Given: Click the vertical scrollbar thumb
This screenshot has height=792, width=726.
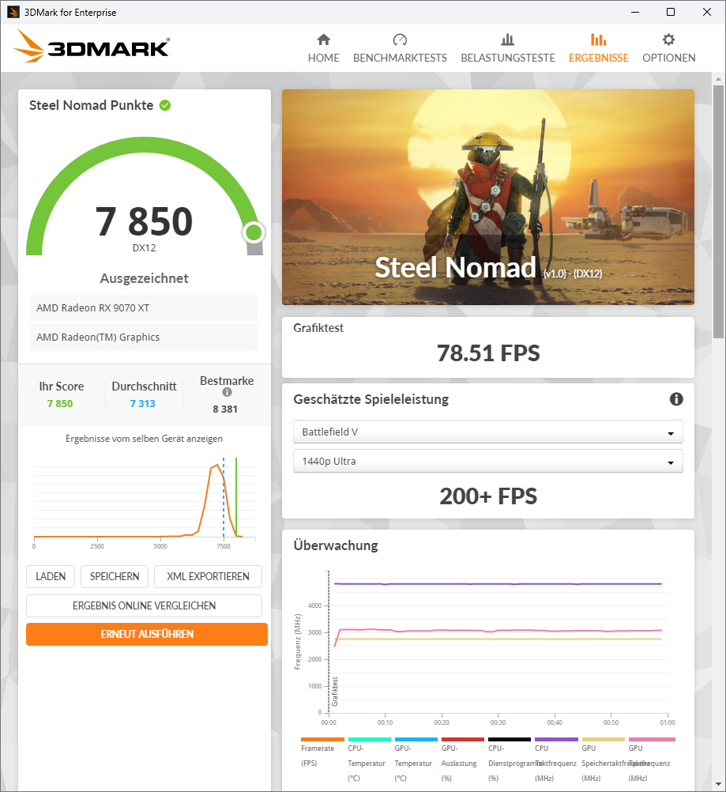Looking at the screenshot, I should click(718, 212).
